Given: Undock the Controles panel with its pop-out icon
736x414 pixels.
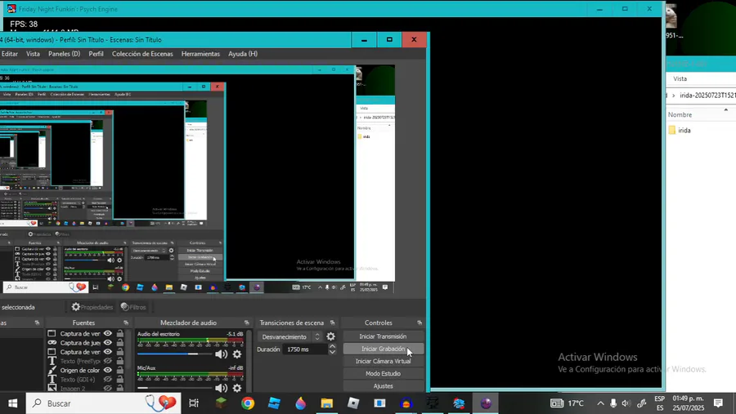Looking at the screenshot, I should coord(420,323).
